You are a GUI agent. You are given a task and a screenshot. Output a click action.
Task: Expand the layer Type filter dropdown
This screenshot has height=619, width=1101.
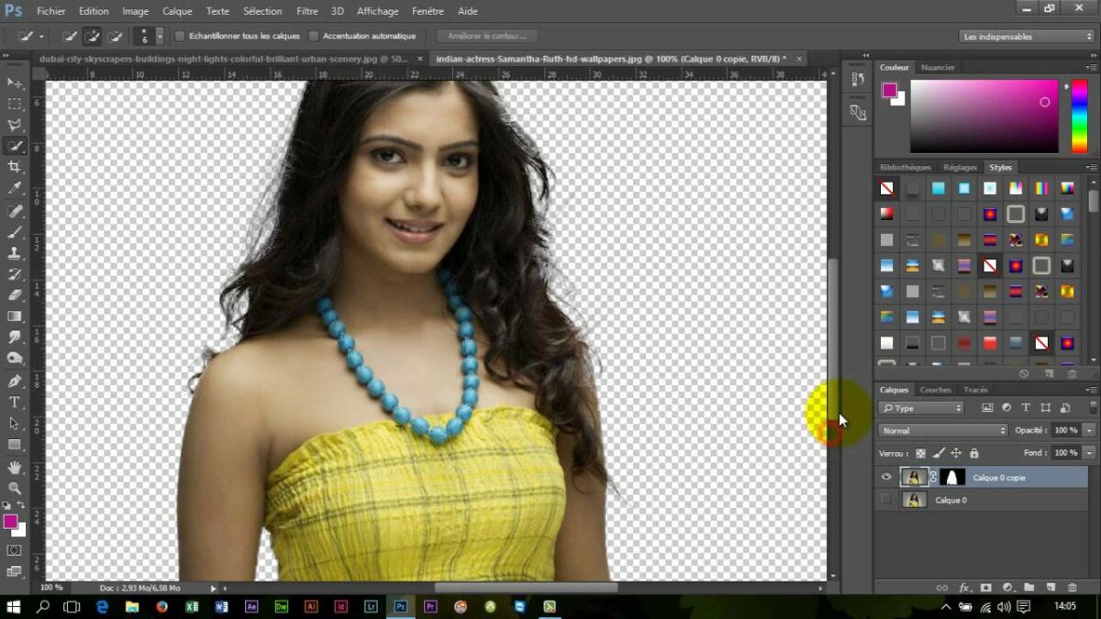point(921,408)
